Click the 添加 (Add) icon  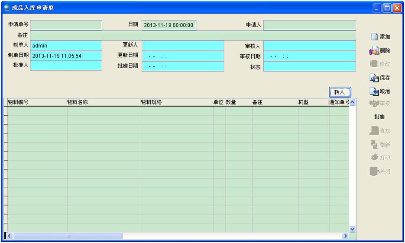374,37
